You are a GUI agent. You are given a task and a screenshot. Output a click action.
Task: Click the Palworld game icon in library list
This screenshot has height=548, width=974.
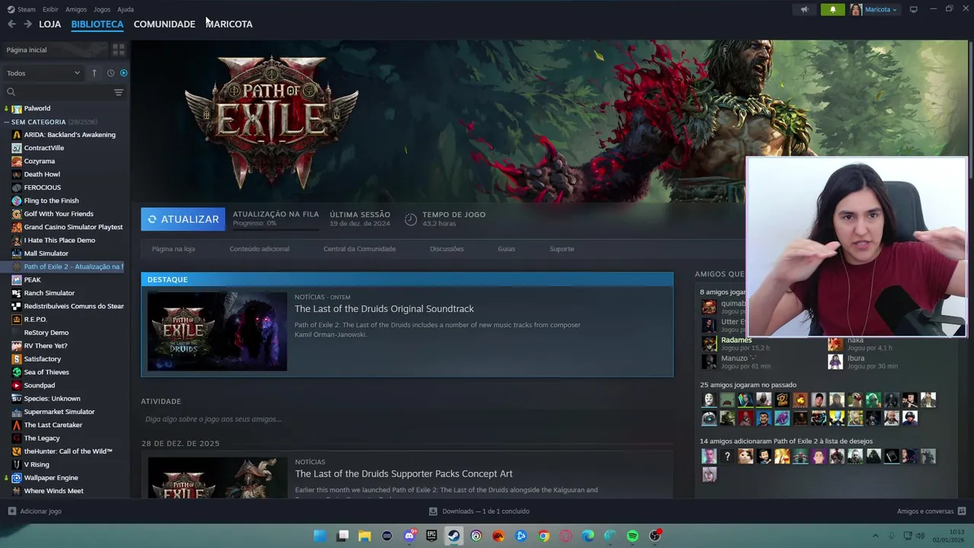[17, 109]
